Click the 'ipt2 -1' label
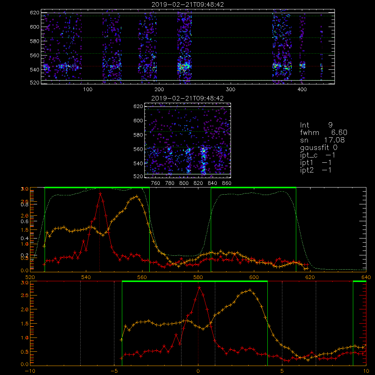The height and width of the screenshot is (375, 375). click(x=316, y=170)
